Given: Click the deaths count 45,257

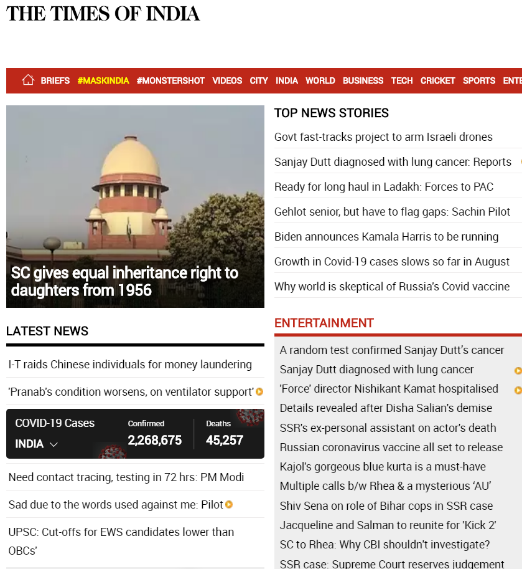Looking at the screenshot, I should click(x=225, y=440).
